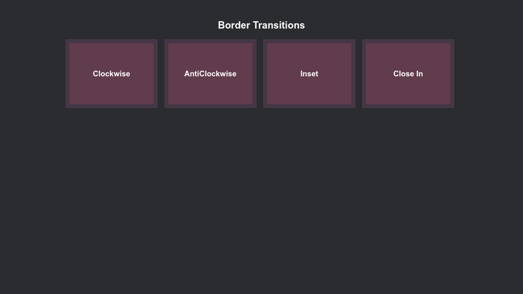Tap the AntiClockwise label text

(x=210, y=73)
